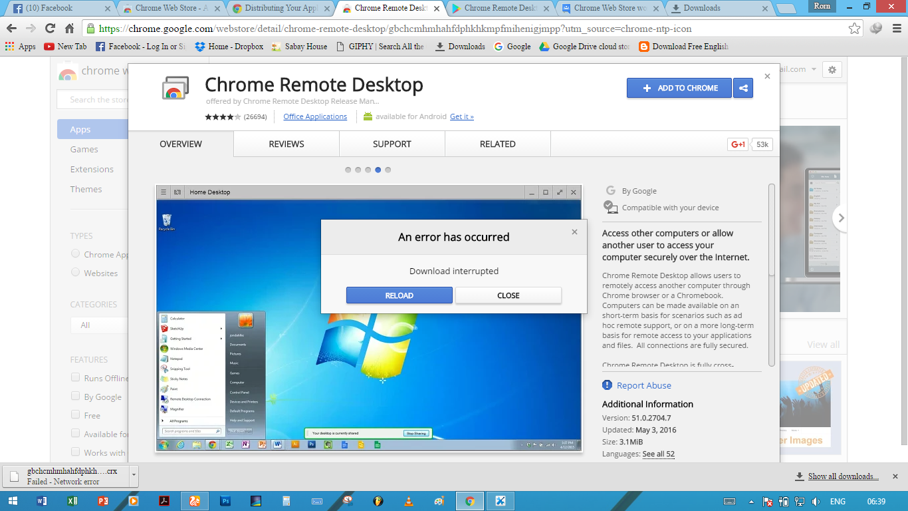Screen dimensions: 908x511
Task: Open the GIPHY bookmark
Action: click(380, 47)
